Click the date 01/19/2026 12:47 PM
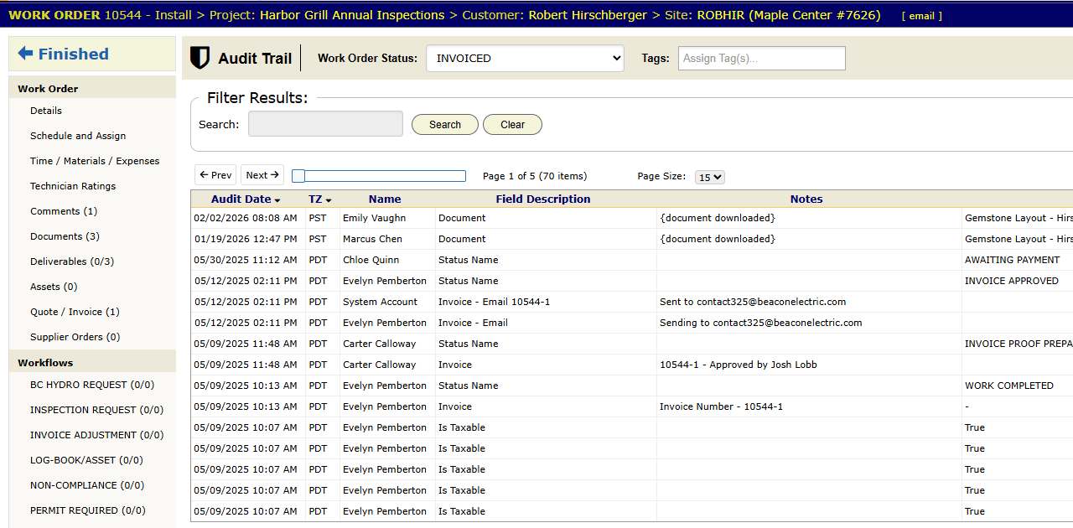The image size is (1073, 528). coord(246,239)
